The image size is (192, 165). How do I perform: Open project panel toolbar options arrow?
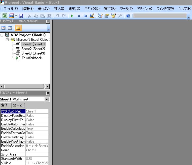pyautogui.click(x=49, y=30)
